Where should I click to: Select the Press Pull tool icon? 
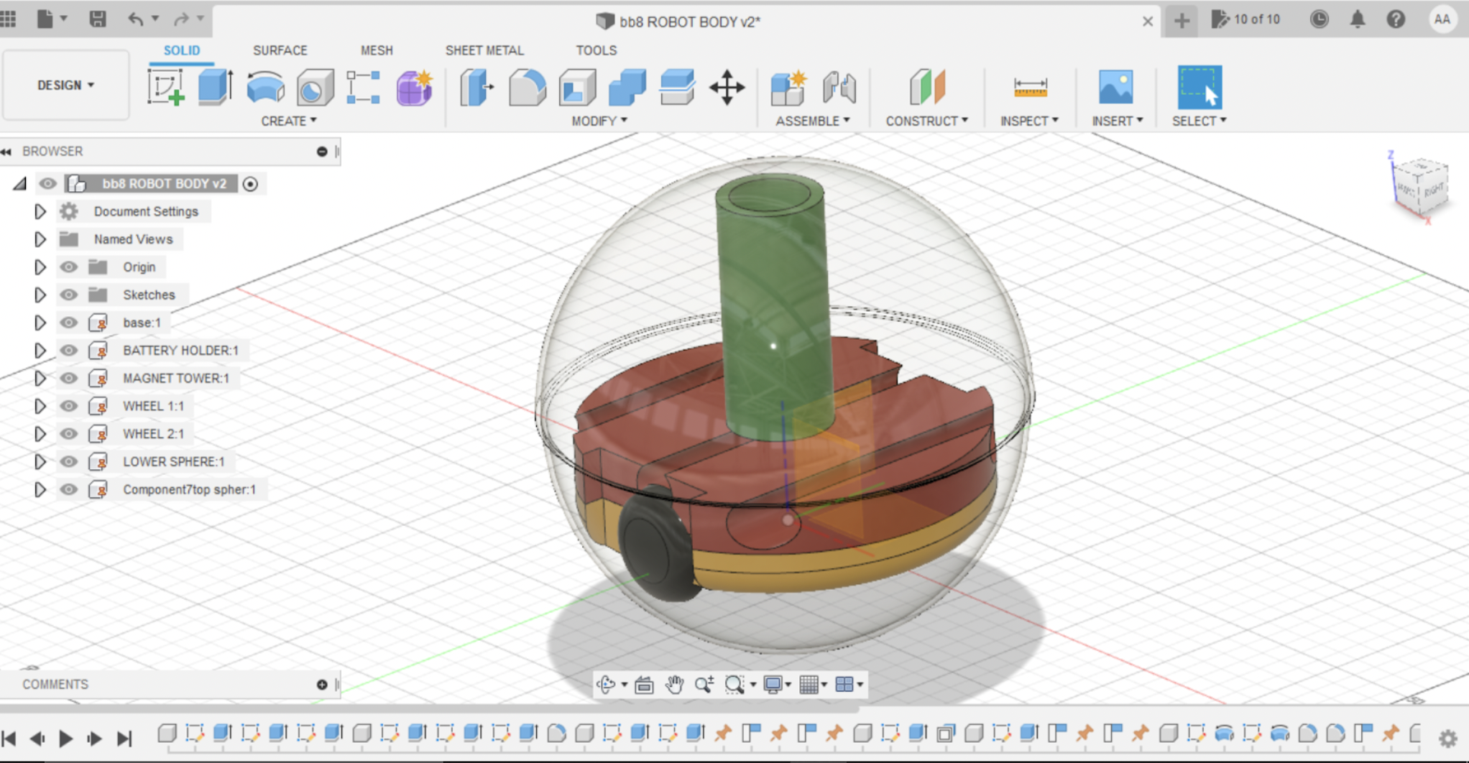[x=477, y=88]
